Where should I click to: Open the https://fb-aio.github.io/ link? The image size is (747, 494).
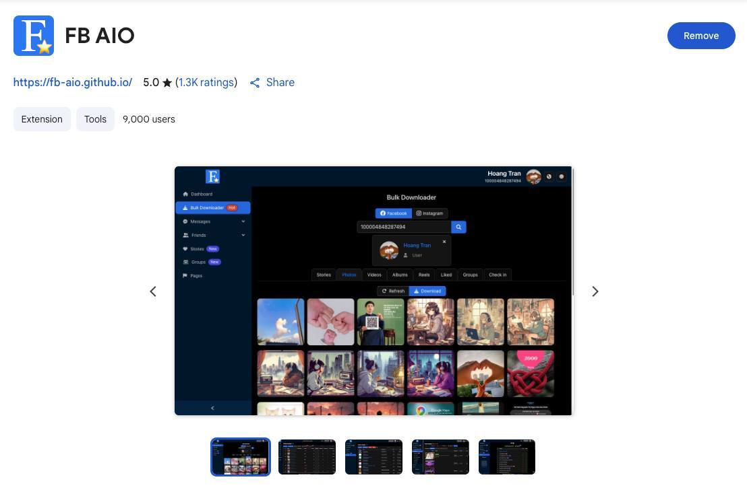[x=73, y=82]
